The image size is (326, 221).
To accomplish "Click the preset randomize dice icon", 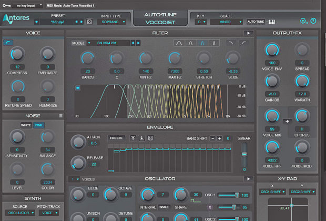I will (x=89, y=22).
